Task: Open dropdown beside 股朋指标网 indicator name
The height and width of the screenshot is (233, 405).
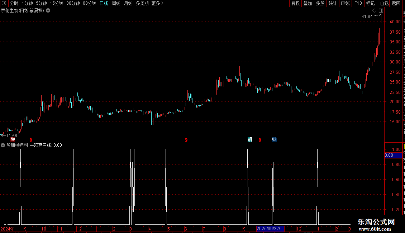Action: click(3, 145)
